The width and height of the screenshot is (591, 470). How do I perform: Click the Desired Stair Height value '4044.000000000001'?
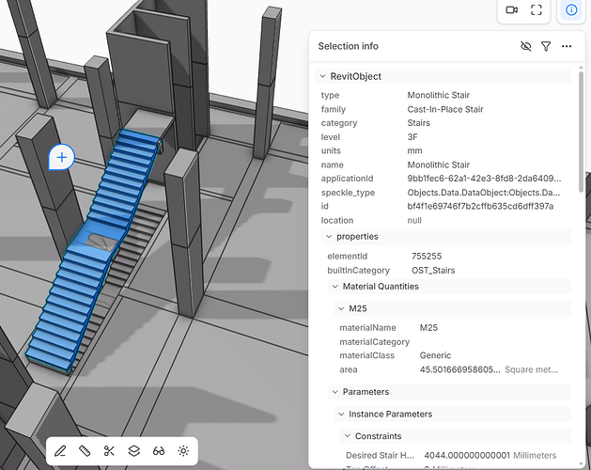[467, 455]
